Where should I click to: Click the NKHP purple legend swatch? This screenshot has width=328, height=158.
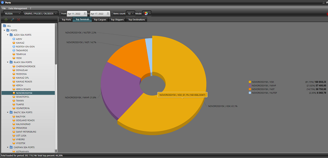[250, 86]
